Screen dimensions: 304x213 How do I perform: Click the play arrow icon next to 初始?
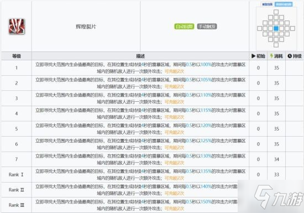pos(253,56)
